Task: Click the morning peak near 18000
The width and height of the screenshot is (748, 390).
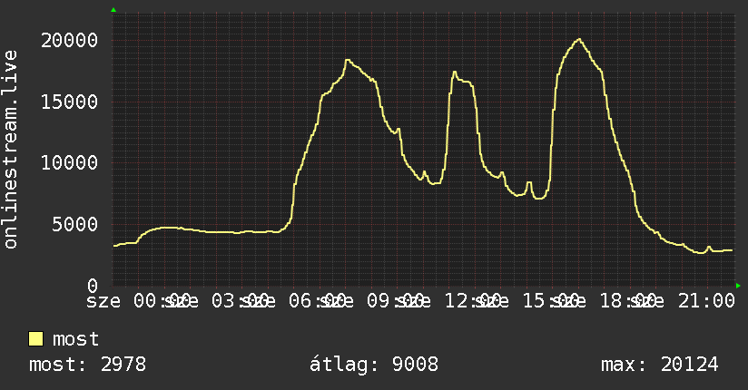Action: point(348,60)
